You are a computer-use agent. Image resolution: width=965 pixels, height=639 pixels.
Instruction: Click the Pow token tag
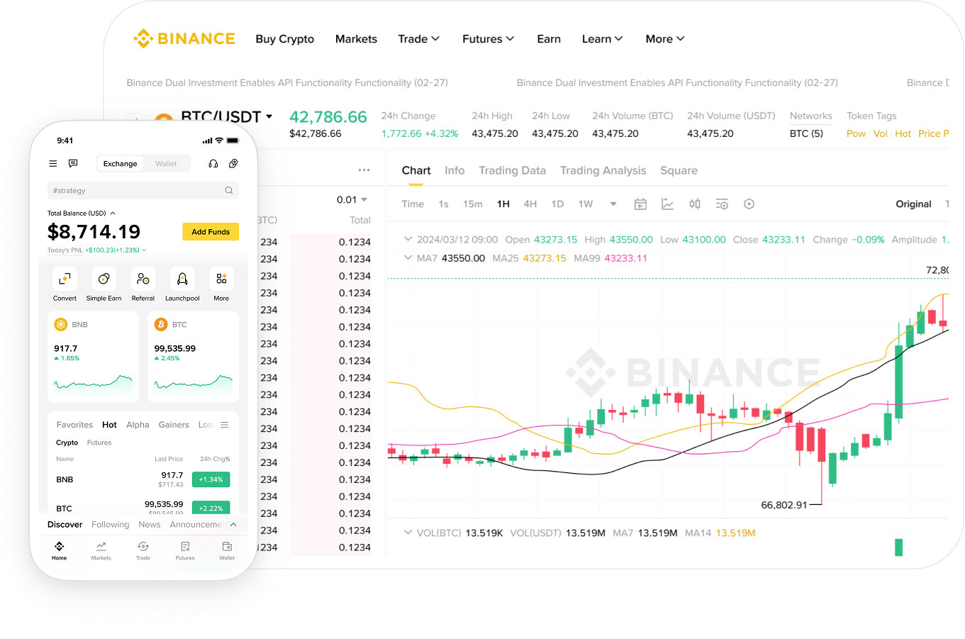point(856,133)
